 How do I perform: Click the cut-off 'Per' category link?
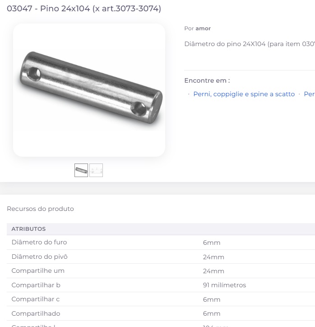coord(310,94)
